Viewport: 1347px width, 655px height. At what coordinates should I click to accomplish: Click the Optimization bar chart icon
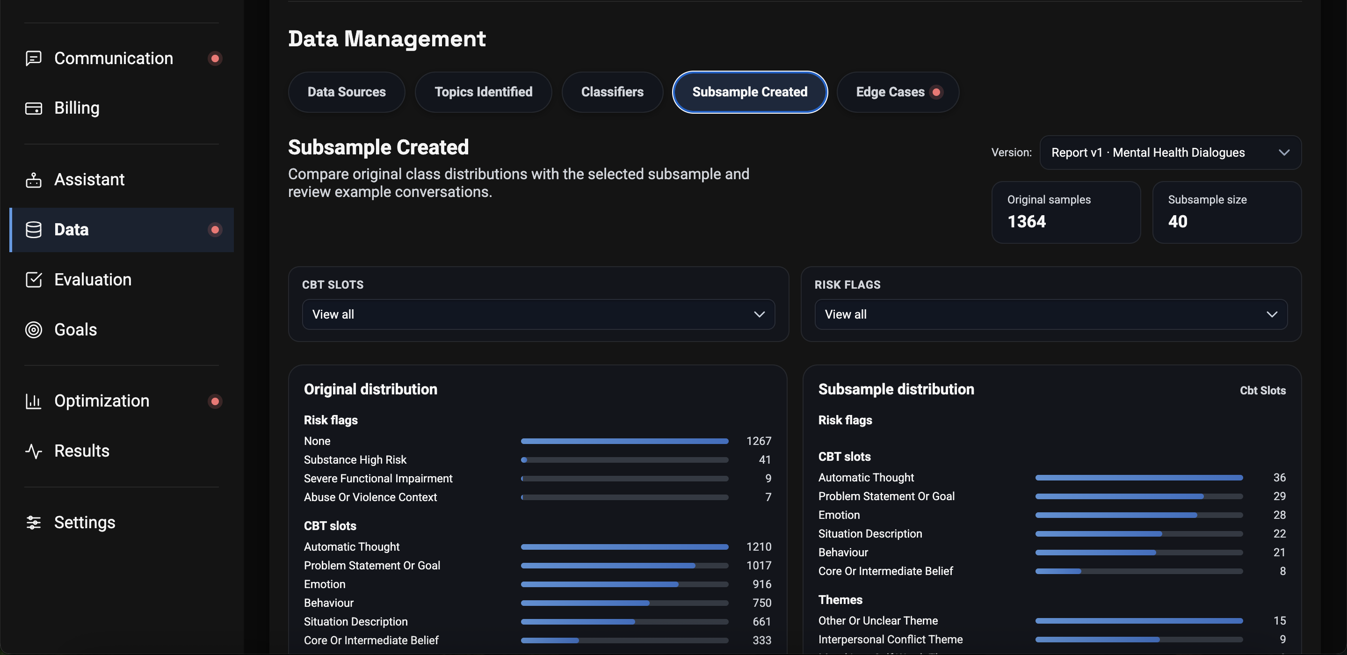tap(34, 401)
